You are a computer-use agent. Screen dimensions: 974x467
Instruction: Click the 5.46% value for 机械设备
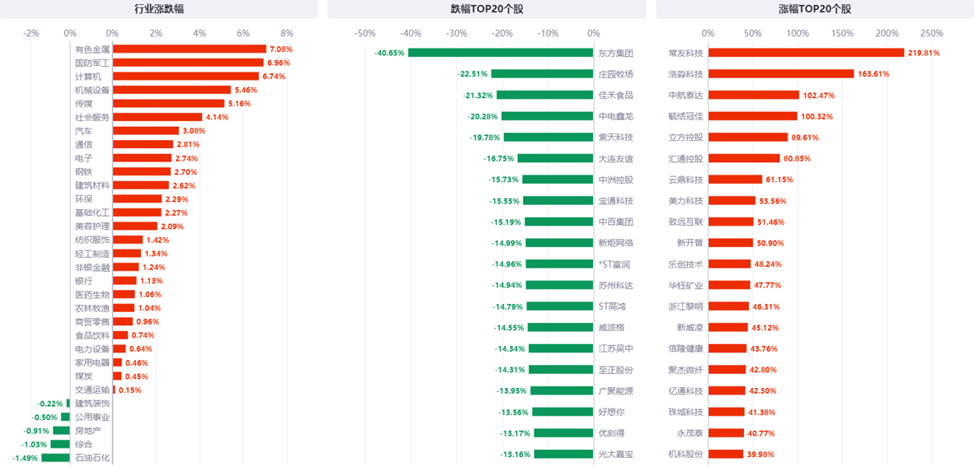[246, 90]
